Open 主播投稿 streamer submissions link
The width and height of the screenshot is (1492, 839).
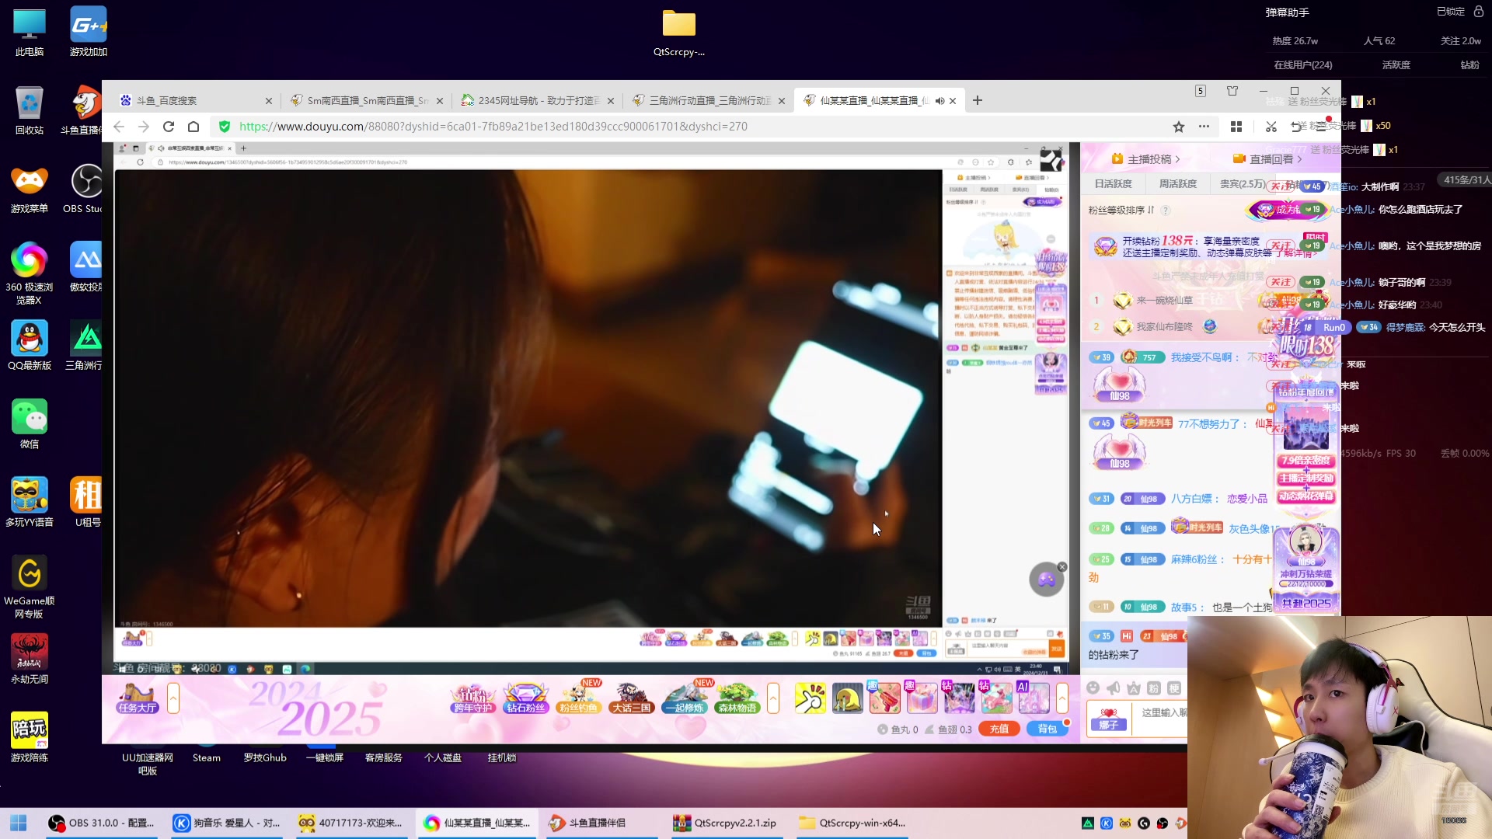click(1145, 159)
